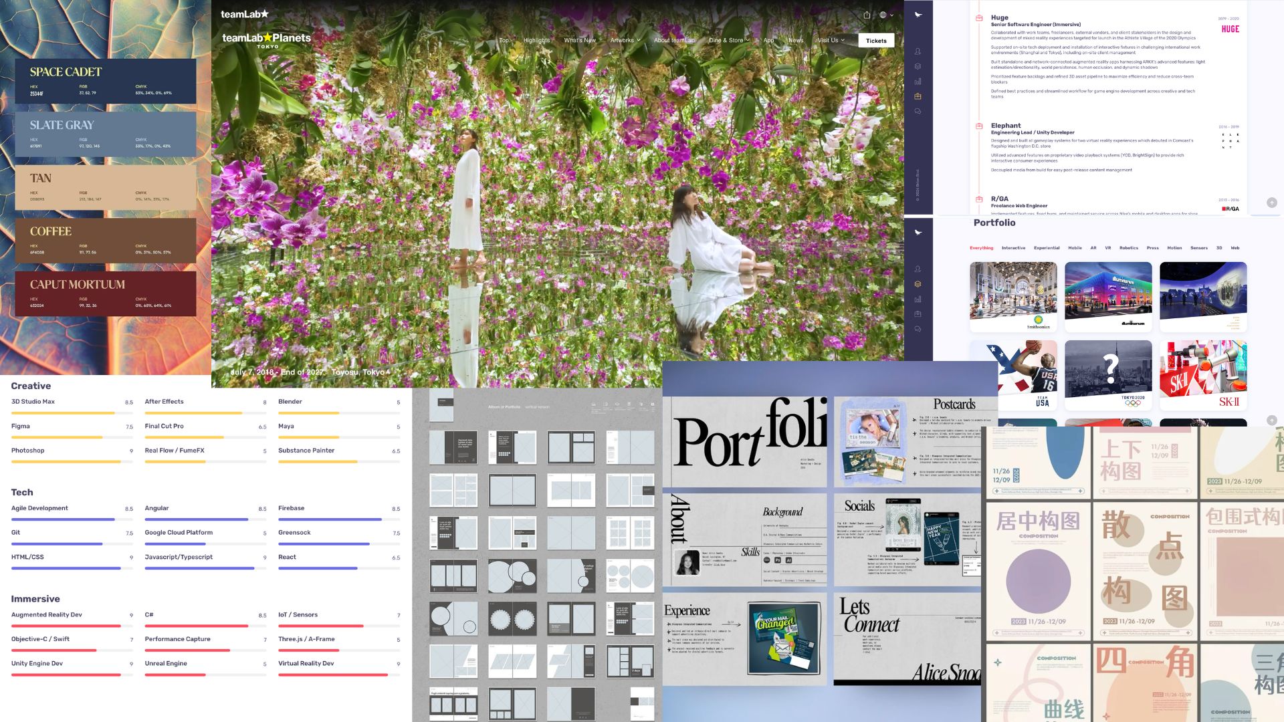The width and height of the screenshot is (1284, 722).
Task: Click the Coffee color swatch
Action: (x=106, y=240)
